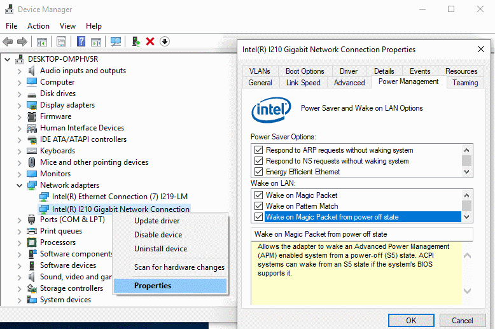Click the action pane toolbar icon
The width and height of the screenshot is (495, 329).
coord(96,41)
